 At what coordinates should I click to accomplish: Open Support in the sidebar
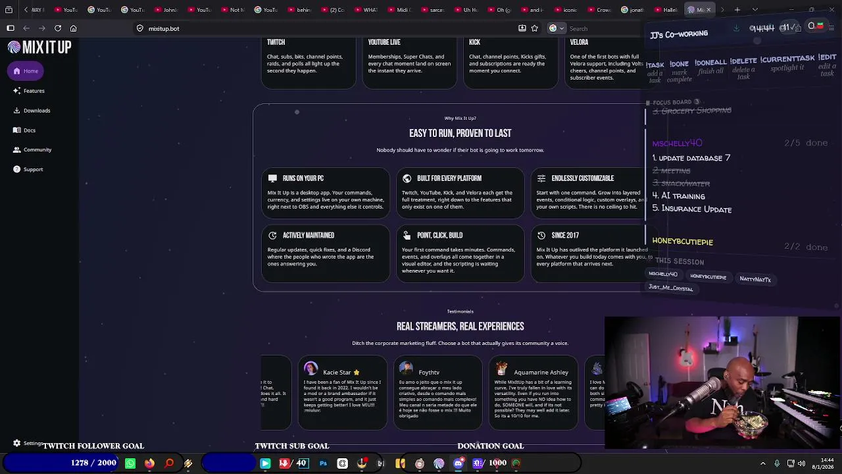pos(28,169)
